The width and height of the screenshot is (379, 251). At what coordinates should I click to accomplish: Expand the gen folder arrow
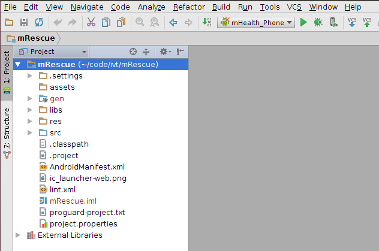(x=30, y=98)
